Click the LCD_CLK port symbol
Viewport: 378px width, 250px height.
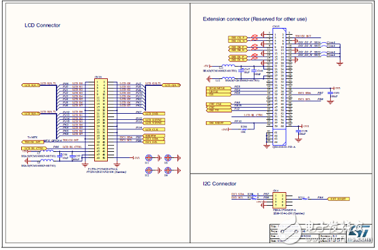[154, 129]
